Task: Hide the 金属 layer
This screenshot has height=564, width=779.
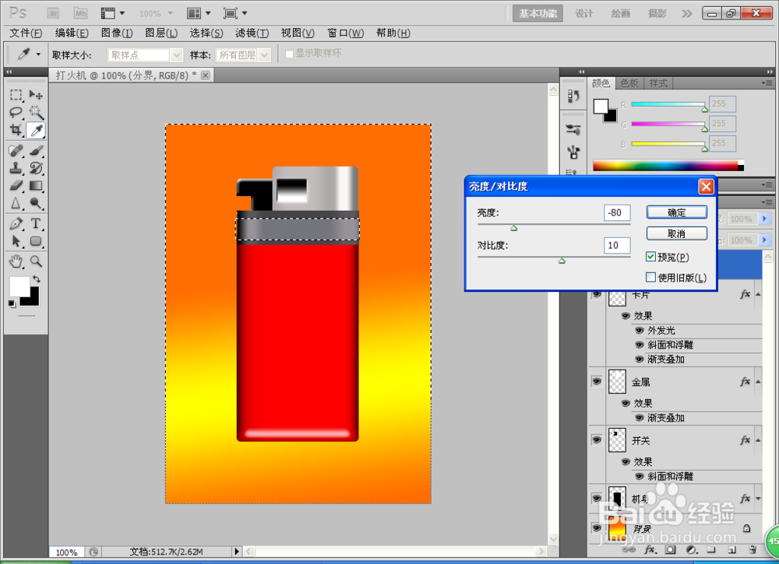Action: point(597,381)
